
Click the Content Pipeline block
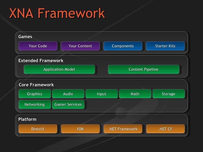pos(143,69)
